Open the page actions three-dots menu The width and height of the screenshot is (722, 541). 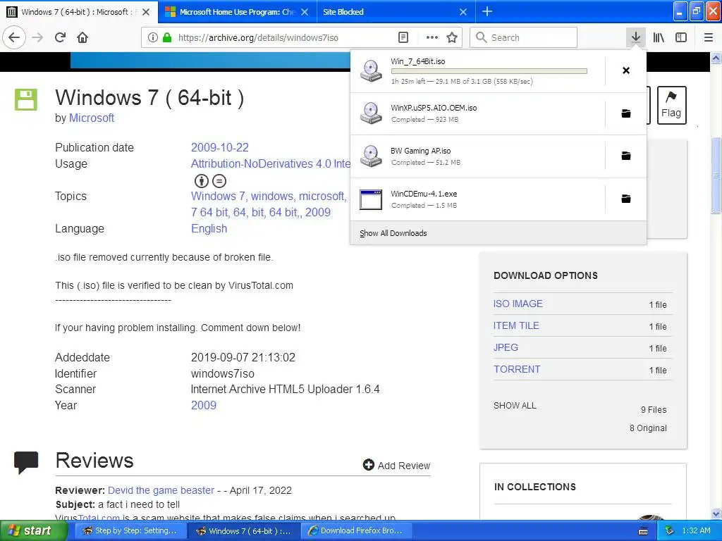pos(432,37)
